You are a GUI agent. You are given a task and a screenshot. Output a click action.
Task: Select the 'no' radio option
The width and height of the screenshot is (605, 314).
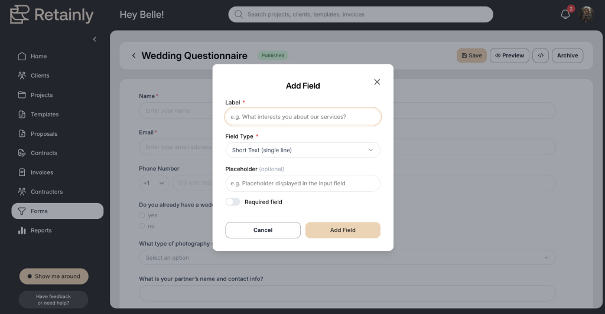click(142, 226)
